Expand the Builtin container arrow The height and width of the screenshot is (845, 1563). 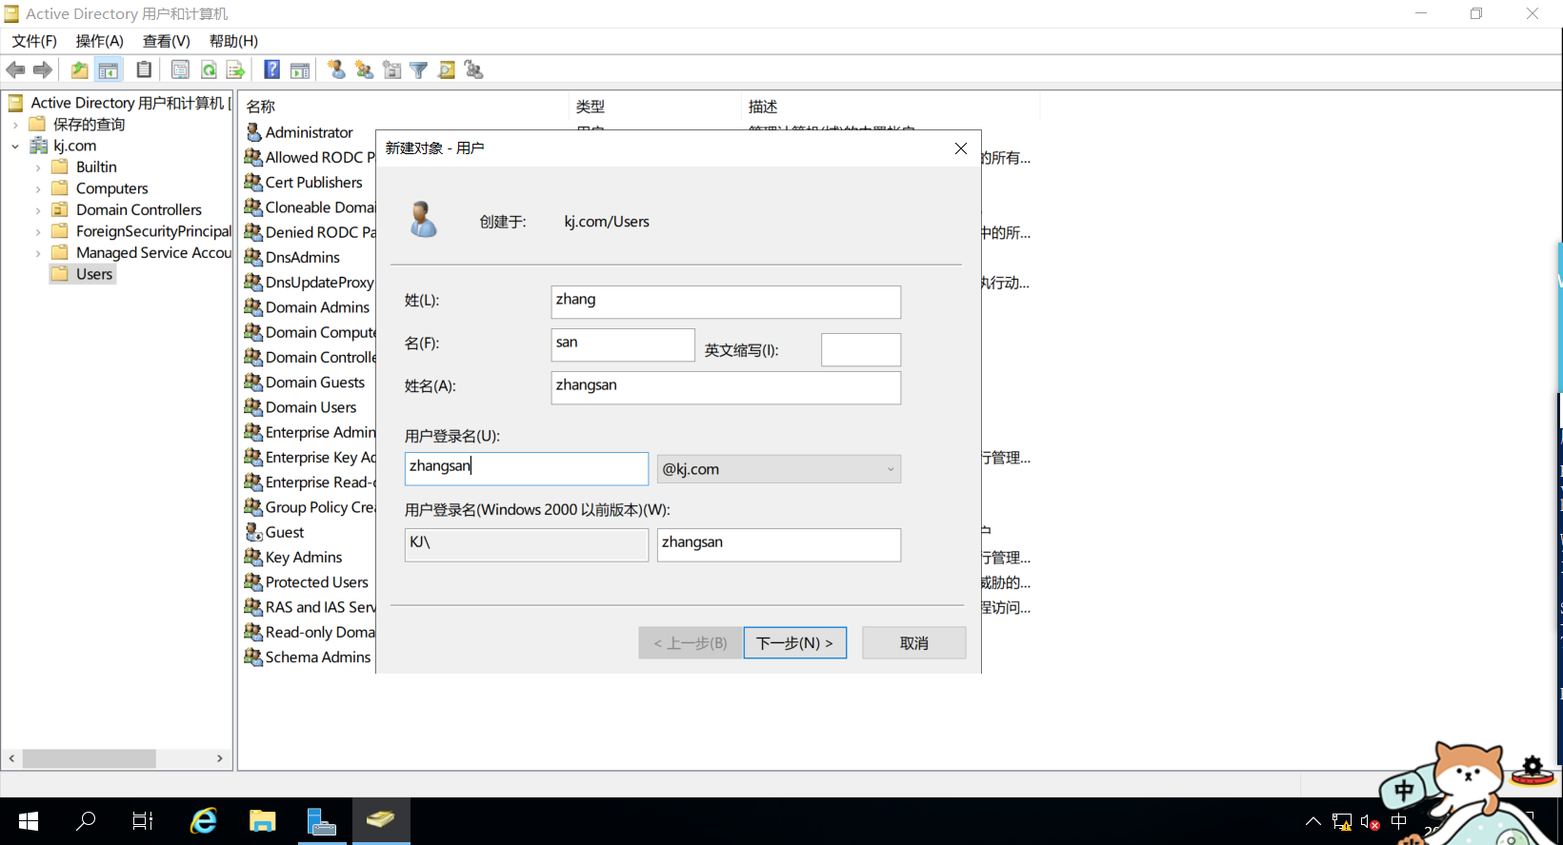click(x=38, y=167)
